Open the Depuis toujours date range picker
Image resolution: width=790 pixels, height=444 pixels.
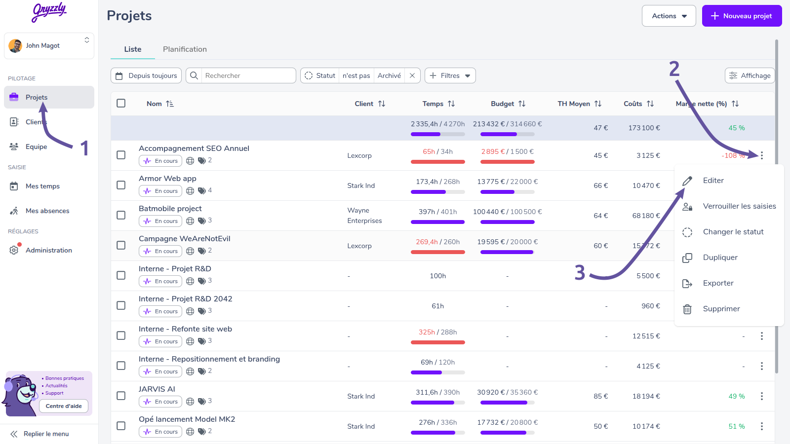click(146, 75)
